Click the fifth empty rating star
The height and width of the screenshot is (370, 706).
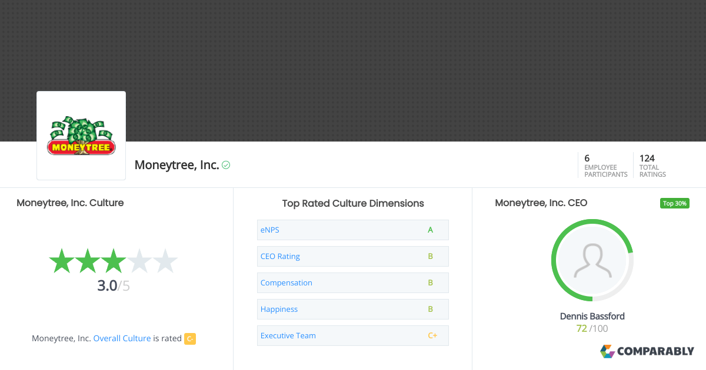point(165,261)
